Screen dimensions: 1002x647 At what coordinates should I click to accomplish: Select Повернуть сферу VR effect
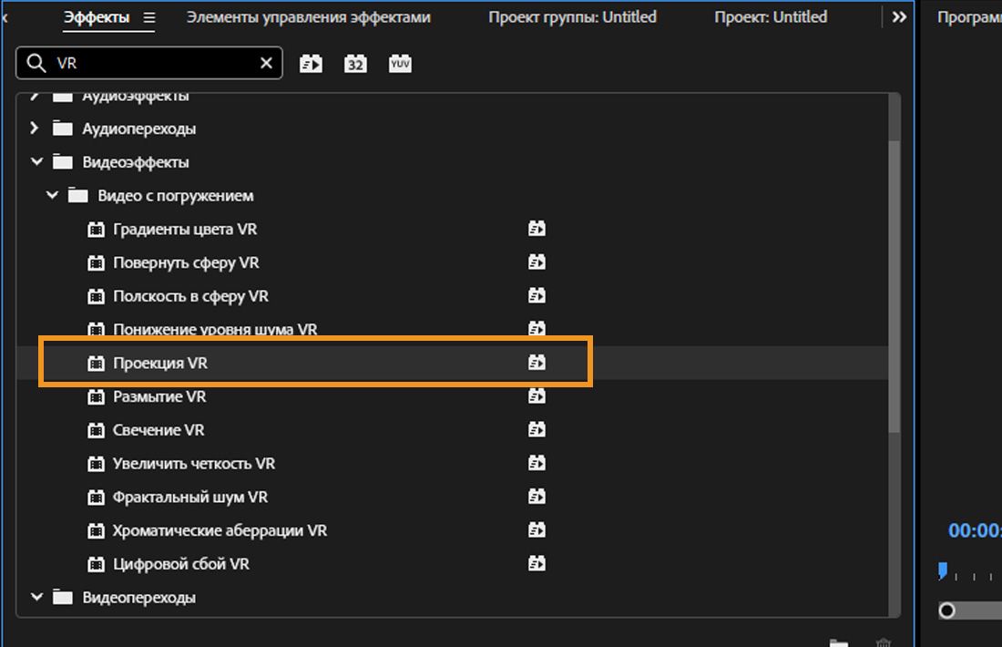pos(186,262)
